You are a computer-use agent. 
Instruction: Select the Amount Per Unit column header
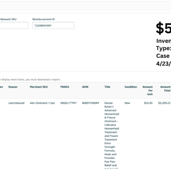147,91
